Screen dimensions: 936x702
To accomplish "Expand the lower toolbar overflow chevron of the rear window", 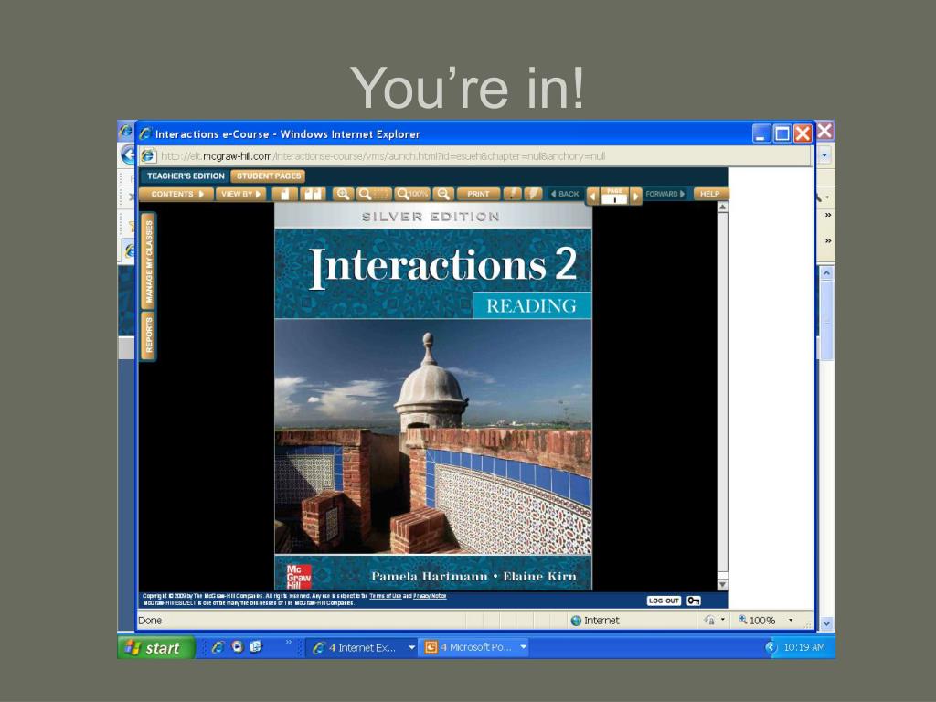I will coord(828,241).
